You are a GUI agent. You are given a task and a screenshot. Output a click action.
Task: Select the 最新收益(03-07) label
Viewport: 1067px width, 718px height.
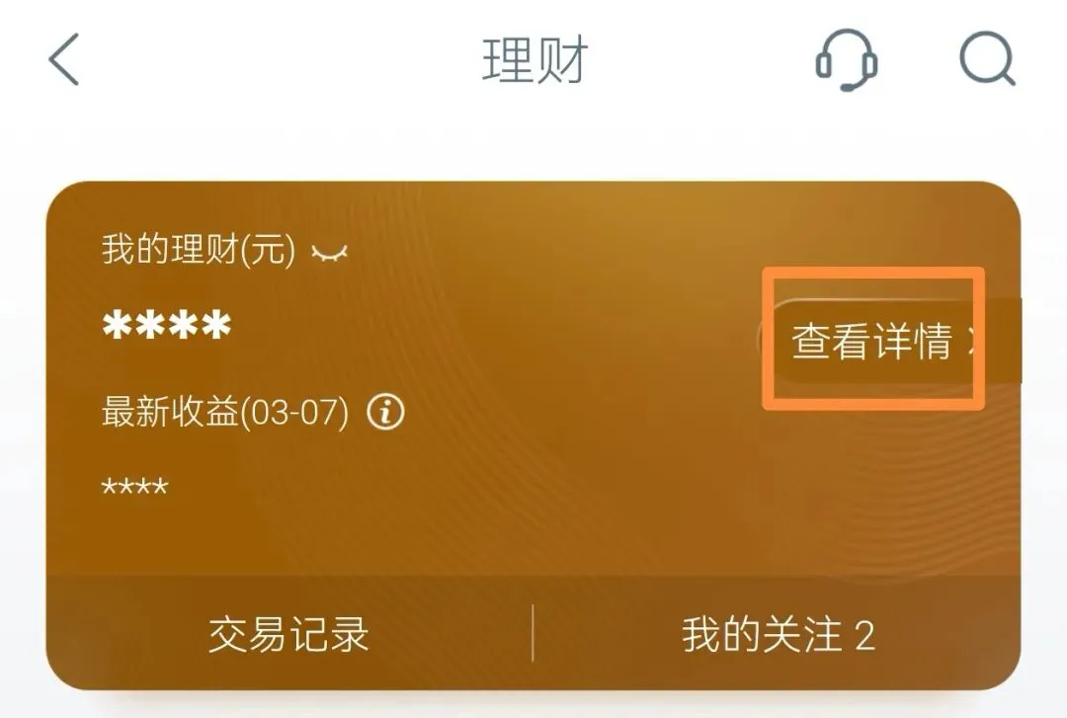point(224,412)
